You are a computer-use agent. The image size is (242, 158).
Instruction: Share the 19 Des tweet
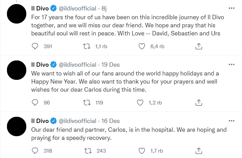click(x=198, y=102)
